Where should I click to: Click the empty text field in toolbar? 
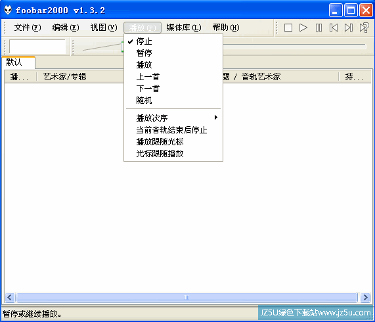[x=37, y=47]
